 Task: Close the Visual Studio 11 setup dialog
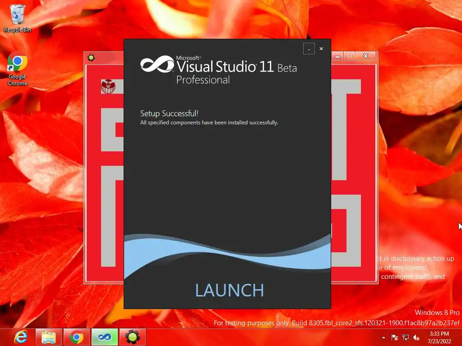(321, 49)
